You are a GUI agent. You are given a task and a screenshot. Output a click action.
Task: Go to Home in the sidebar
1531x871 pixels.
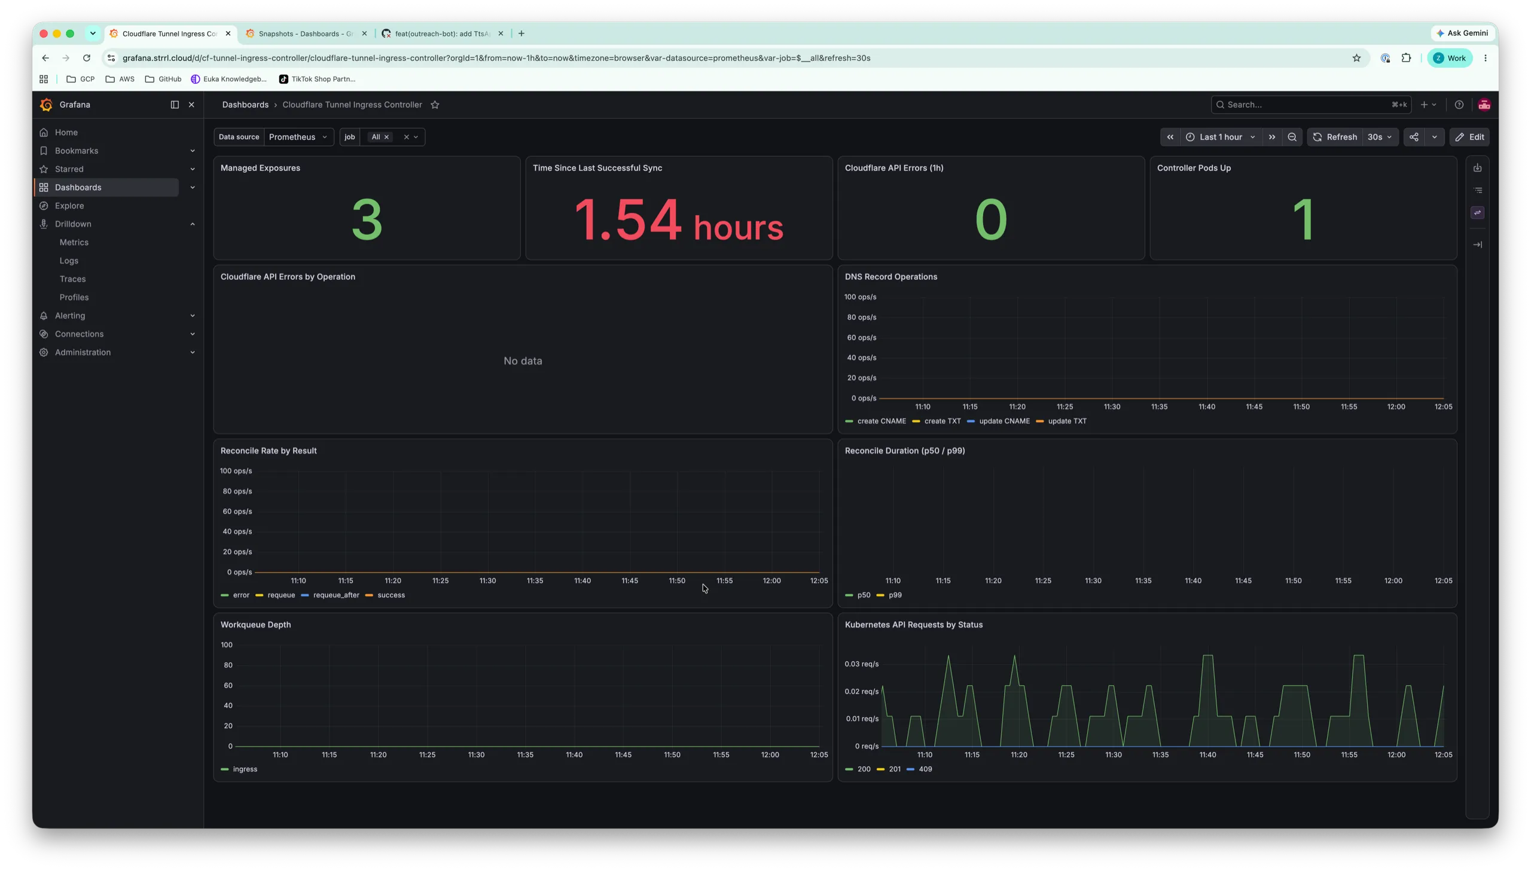point(66,132)
